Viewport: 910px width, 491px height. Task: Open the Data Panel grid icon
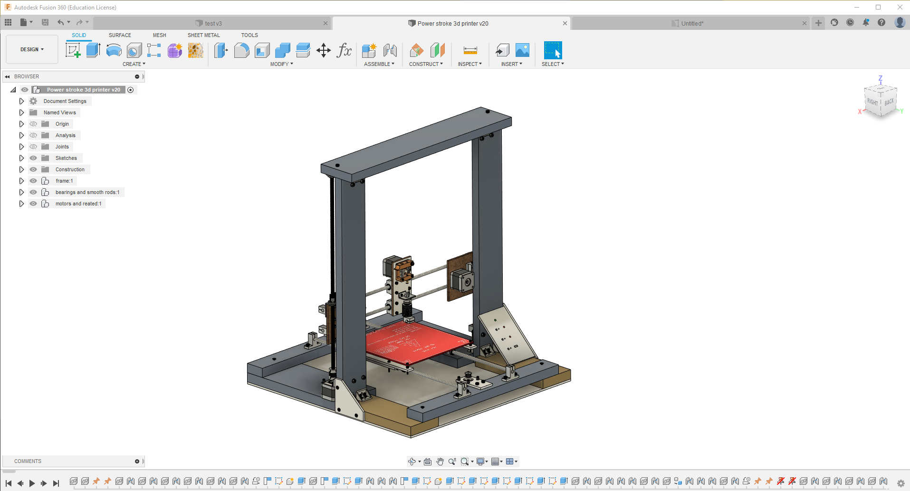[8, 22]
